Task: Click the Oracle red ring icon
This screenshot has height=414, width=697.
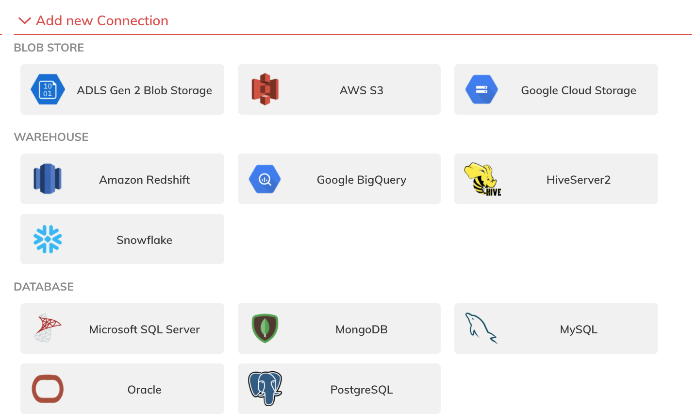Action: pos(48,389)
